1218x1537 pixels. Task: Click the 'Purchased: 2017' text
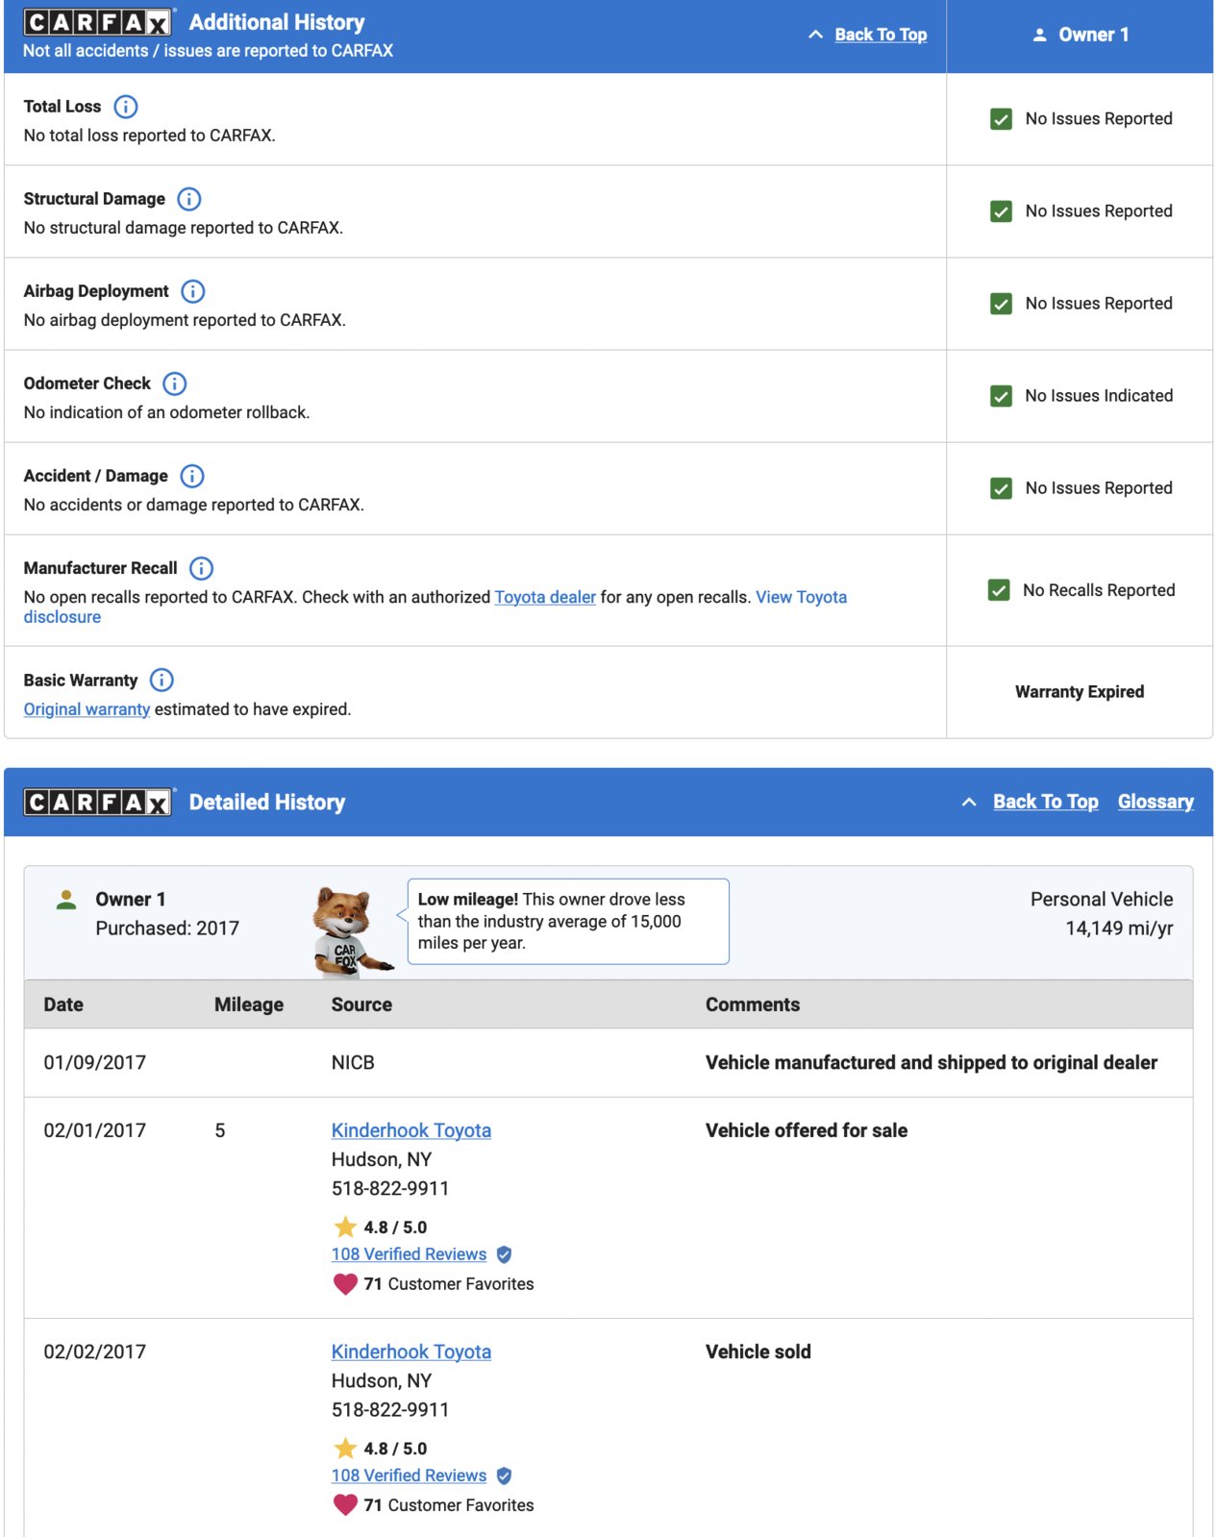tap(167, 929)
